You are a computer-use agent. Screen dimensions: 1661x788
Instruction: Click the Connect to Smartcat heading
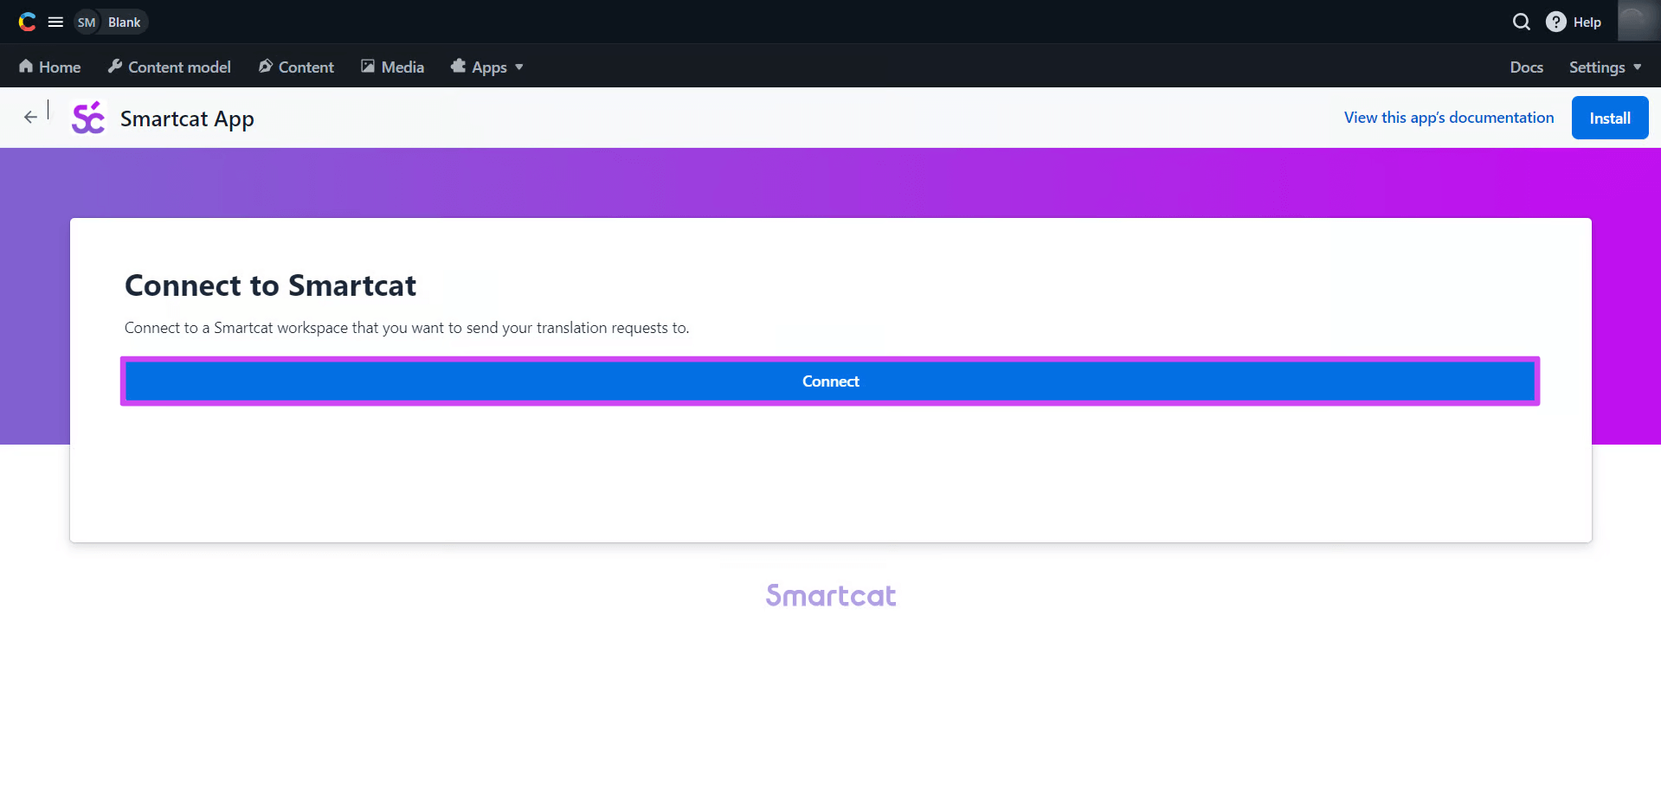pos(270,285)
